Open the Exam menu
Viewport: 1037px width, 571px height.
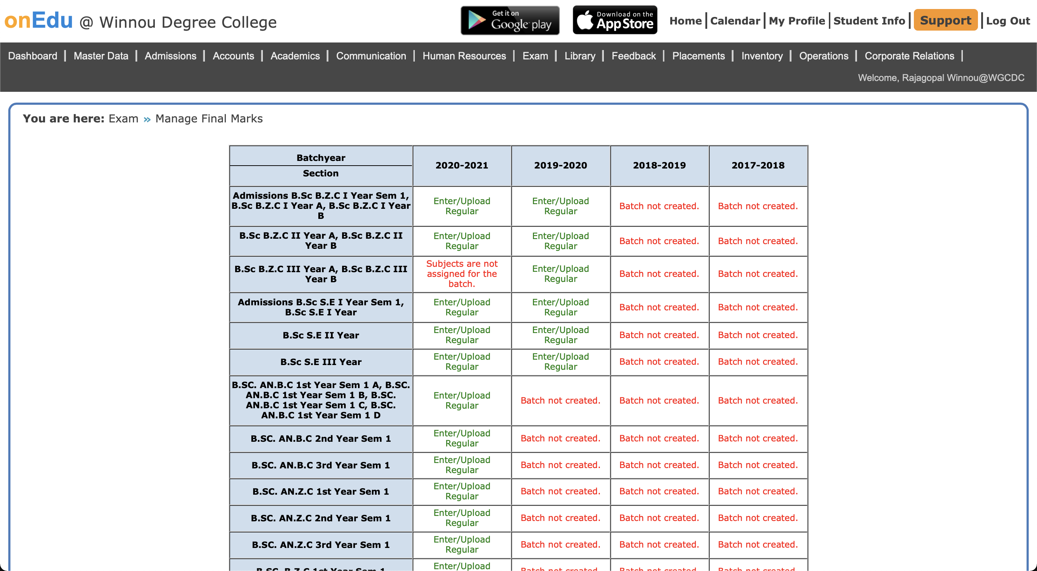535,56
